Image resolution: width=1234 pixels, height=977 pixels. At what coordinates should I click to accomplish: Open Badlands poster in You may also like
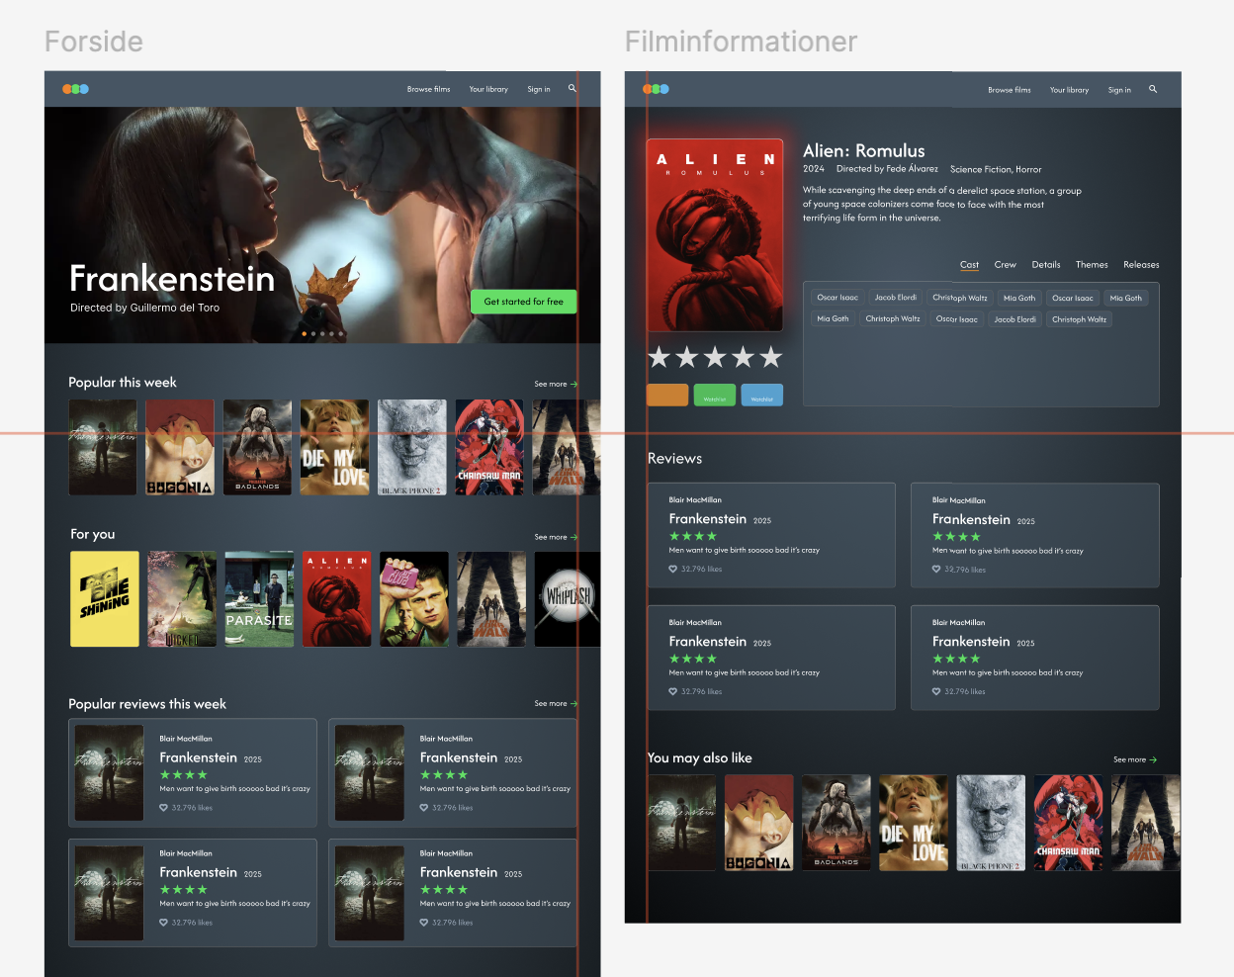(837, 823)
